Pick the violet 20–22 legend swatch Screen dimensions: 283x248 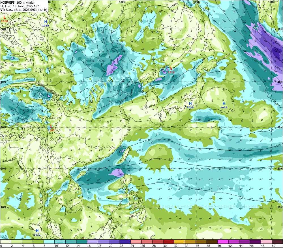point(114,242)
